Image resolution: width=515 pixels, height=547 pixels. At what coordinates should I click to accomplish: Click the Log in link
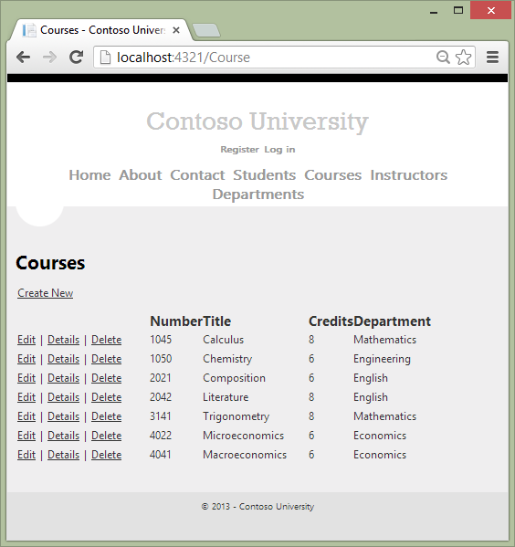(x=279, y=150)
